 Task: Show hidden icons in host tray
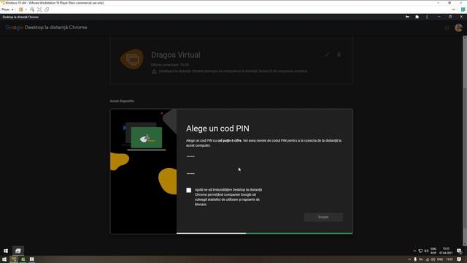[x=409, y=259]
